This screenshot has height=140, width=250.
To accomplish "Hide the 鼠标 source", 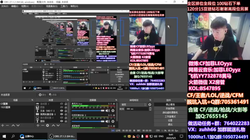I will tap(62, 121).
